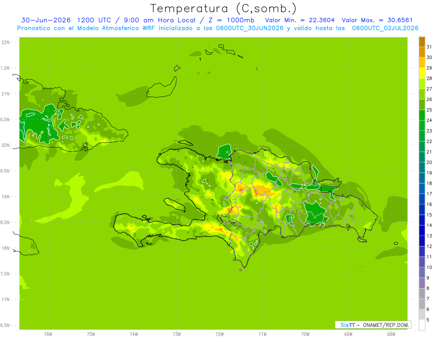This screenshot has height=339, width=439.
Task: Click the 72W longitude axis label
Action: 219,334
